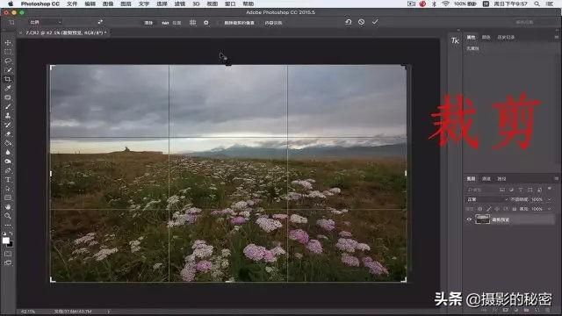
Task: Close the 7.CR2 document tab
Action: click(20, 33)
